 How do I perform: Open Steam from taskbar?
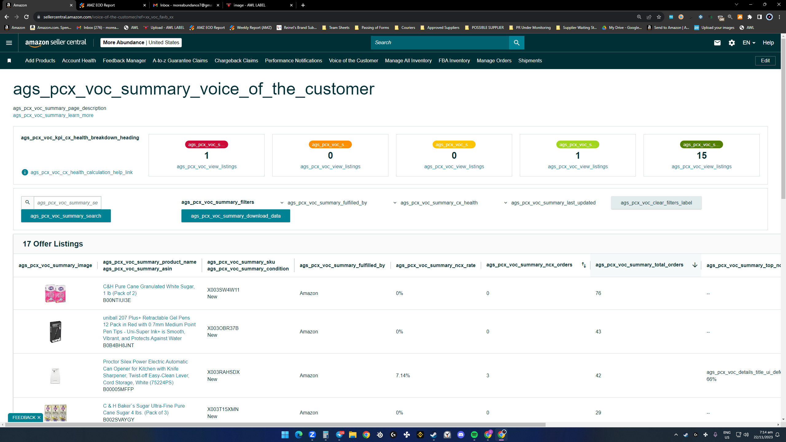(434, 435)
